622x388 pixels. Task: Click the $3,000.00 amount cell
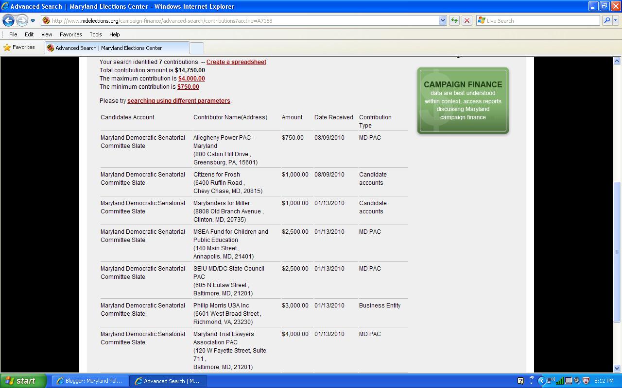click(295, 306)
